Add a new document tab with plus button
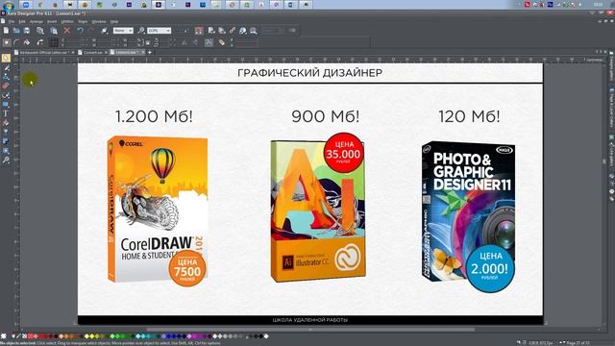Screen dimensions: 615x346 150,52
